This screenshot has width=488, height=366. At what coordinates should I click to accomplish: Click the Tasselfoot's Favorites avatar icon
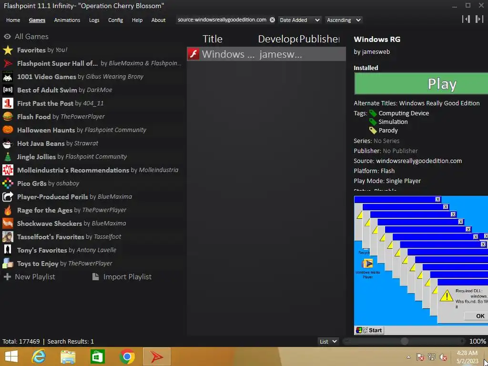pos(8,237)
